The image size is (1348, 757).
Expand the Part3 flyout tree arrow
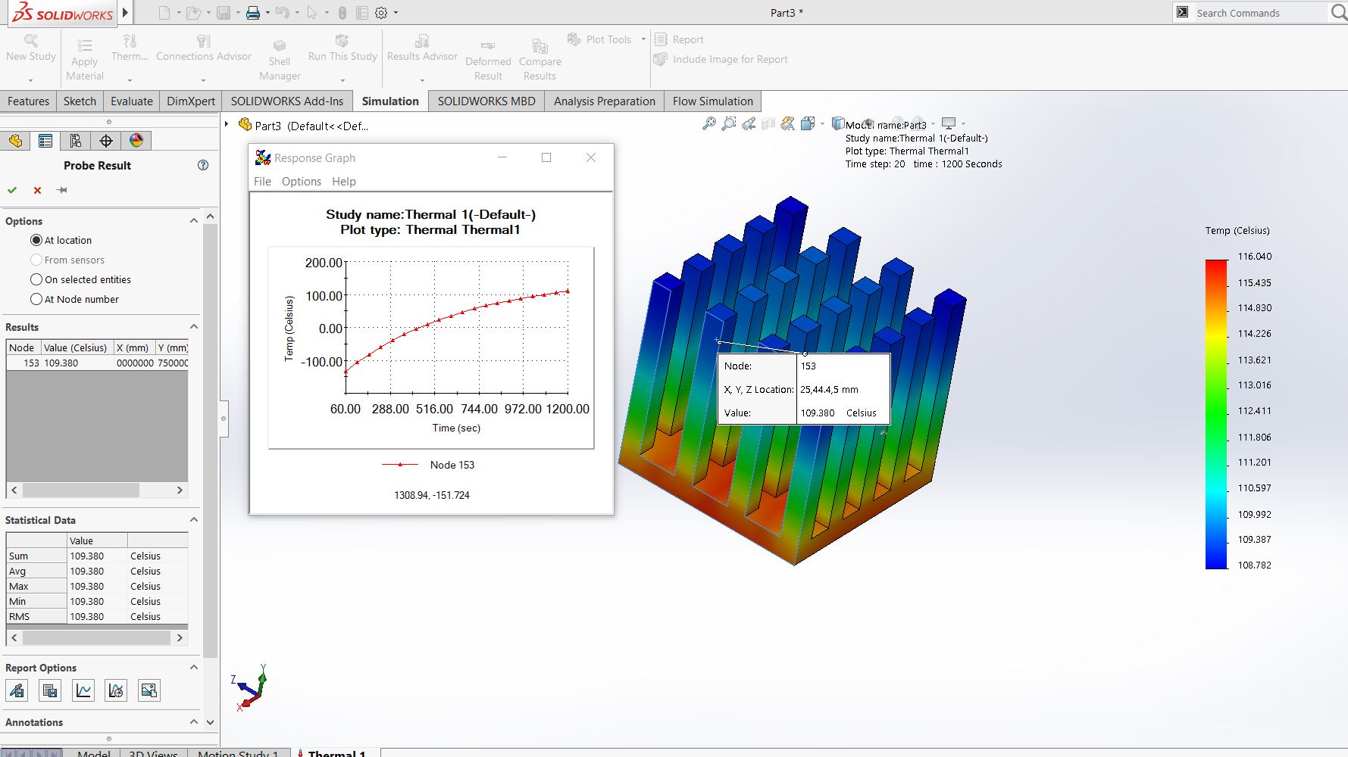click(227, 124)
